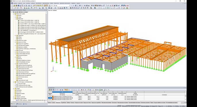Click color swatch of material row 6
The height and width of the screenshot is (107, 197).
pos(53,99)
